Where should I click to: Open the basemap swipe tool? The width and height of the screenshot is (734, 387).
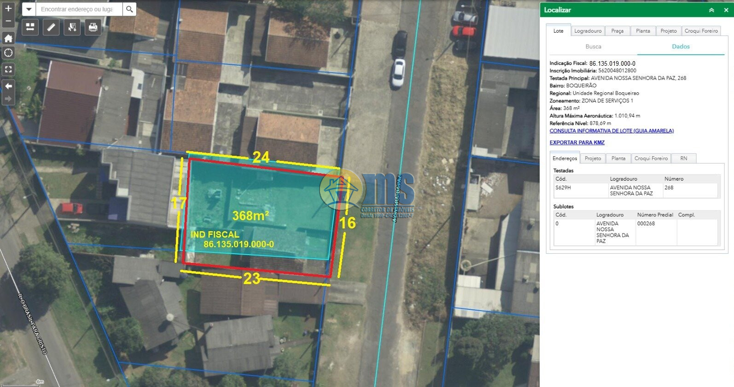coord(30,28)
